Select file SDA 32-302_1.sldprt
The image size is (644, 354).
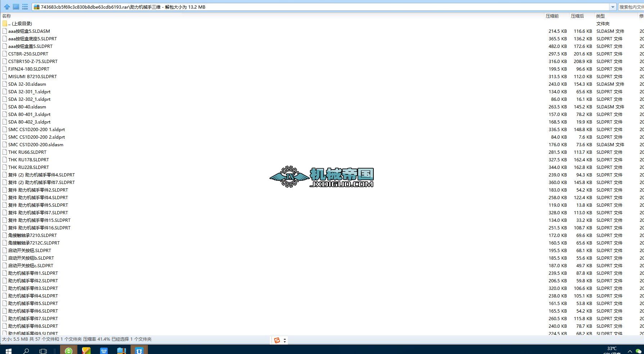coord(29,99)
